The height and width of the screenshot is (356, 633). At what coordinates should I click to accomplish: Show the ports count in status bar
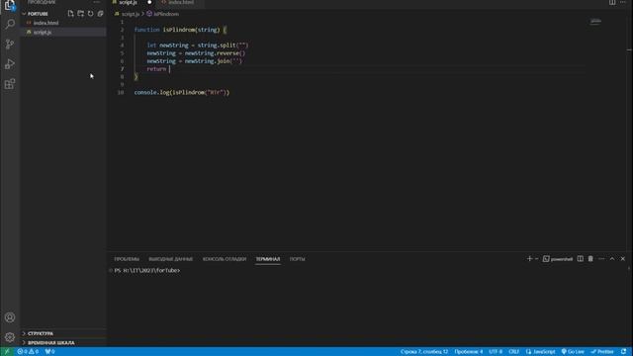click(50, 352)
